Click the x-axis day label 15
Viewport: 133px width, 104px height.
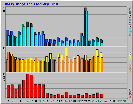point(62,101)
